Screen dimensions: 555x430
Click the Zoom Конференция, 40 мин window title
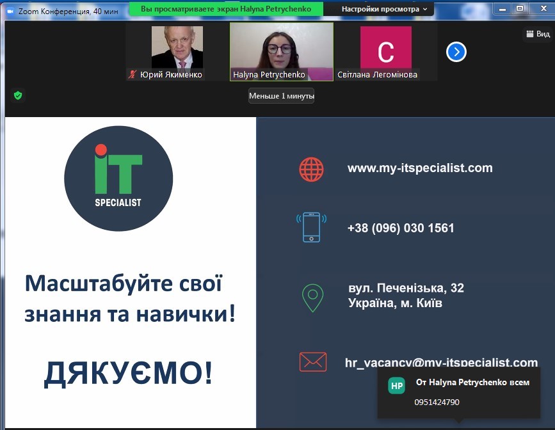68,12
